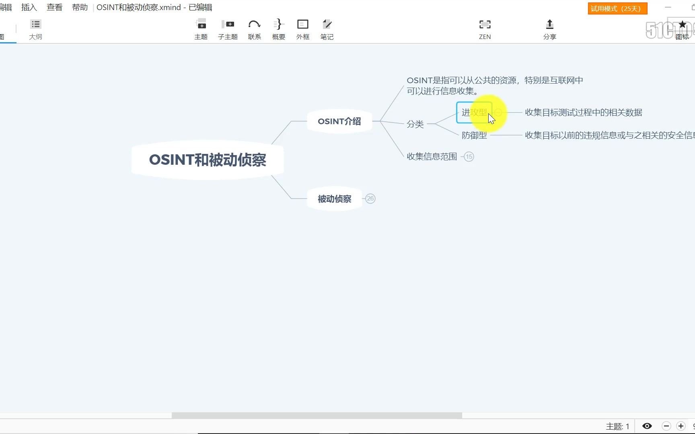This screenshot has width=695, height=434.
Task: Add a 联系 relationship line
Action: pos(254,30)
